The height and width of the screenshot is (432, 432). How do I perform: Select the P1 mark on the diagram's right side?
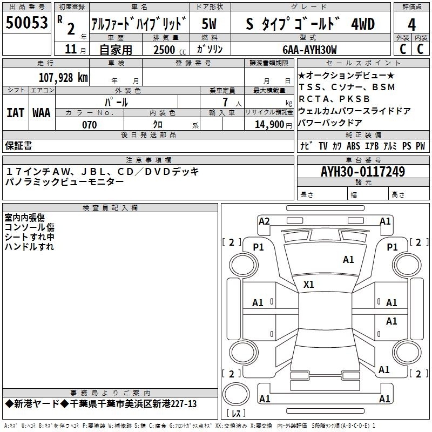pos(393,247)
